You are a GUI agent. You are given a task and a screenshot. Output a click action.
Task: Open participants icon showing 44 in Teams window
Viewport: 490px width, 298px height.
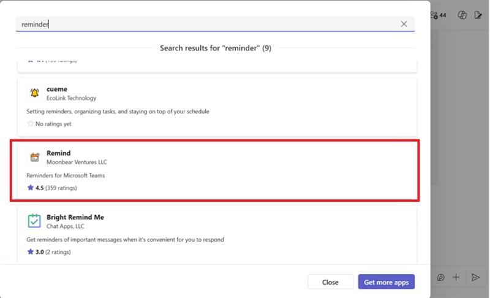click(438, 15)
